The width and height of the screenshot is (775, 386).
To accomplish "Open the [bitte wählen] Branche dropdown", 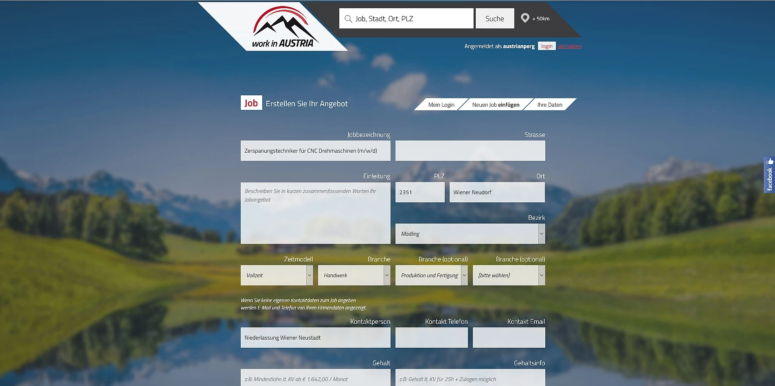I will [x=509, y=275].
